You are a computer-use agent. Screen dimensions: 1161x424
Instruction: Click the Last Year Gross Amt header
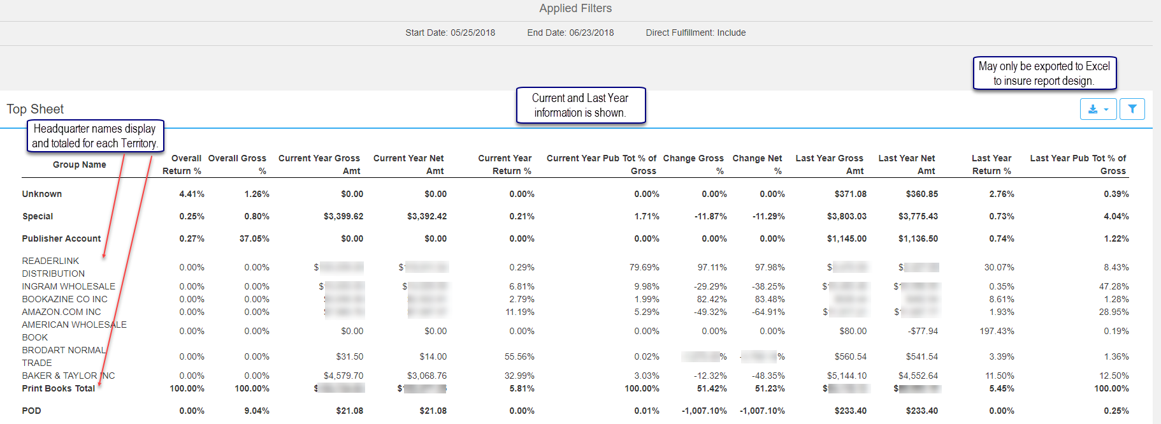click(x=830, y=164)
